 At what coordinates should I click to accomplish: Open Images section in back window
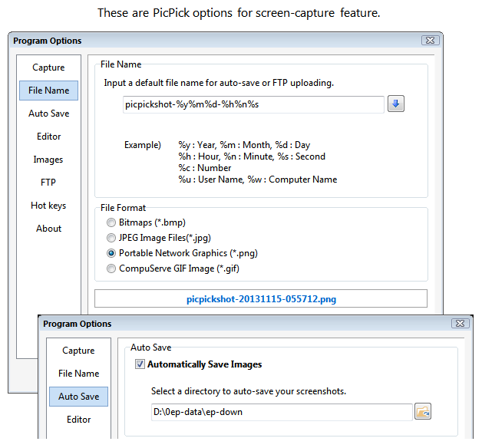48,160
